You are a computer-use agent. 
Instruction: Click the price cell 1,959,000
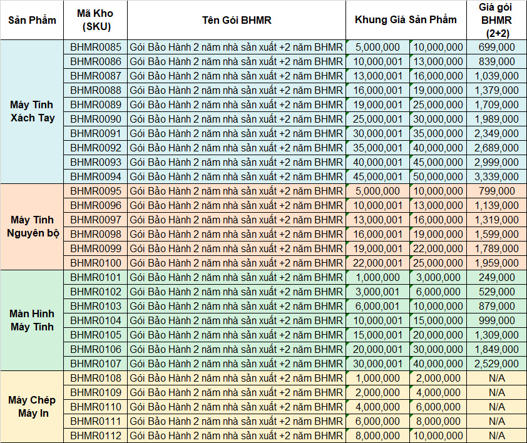coord(496,263)
